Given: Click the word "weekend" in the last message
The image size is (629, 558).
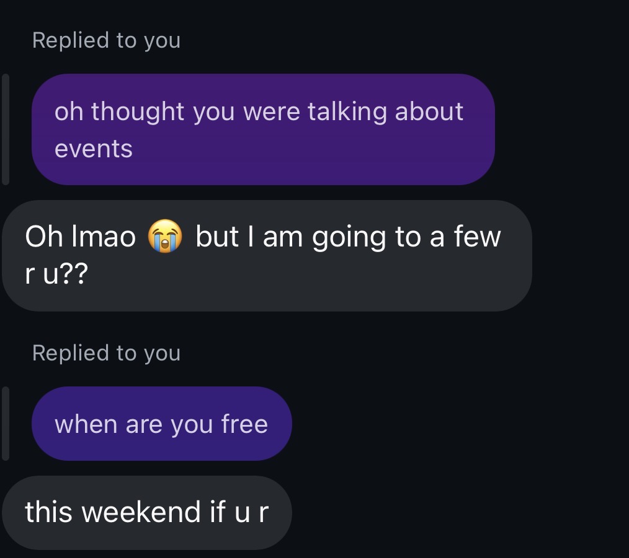Looking at the screenshot, I should coord(142,513).
